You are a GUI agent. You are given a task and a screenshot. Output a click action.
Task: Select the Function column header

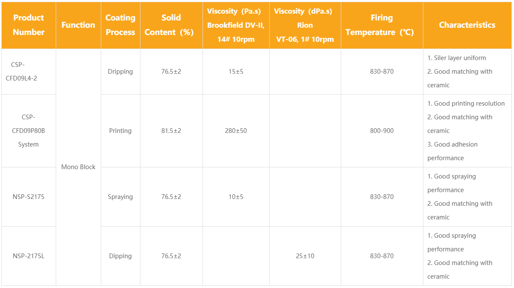(x=78, y=25)
